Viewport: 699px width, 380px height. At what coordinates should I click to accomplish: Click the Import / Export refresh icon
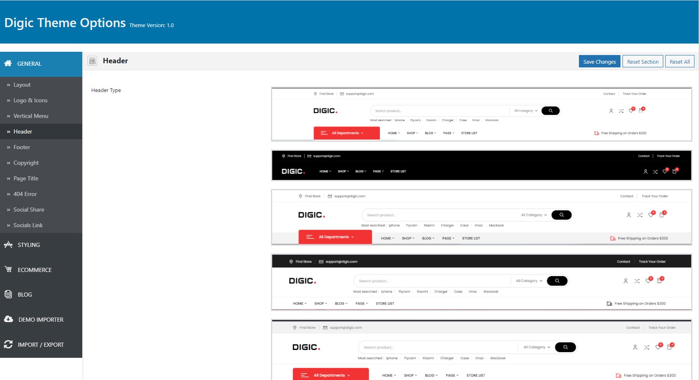pos(8,344)
